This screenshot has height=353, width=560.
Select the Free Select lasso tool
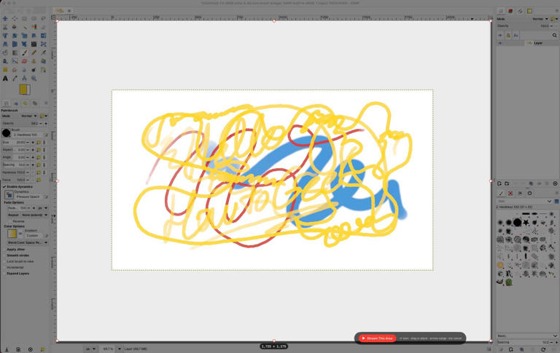click(x=44, y=18)
